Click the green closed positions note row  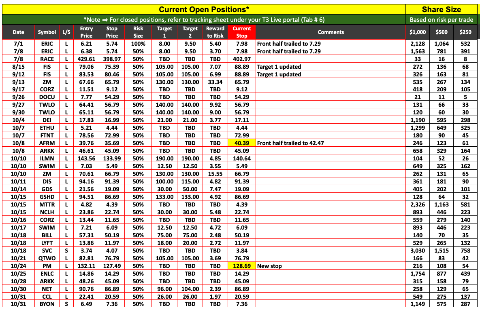click(x=204, y=19)
